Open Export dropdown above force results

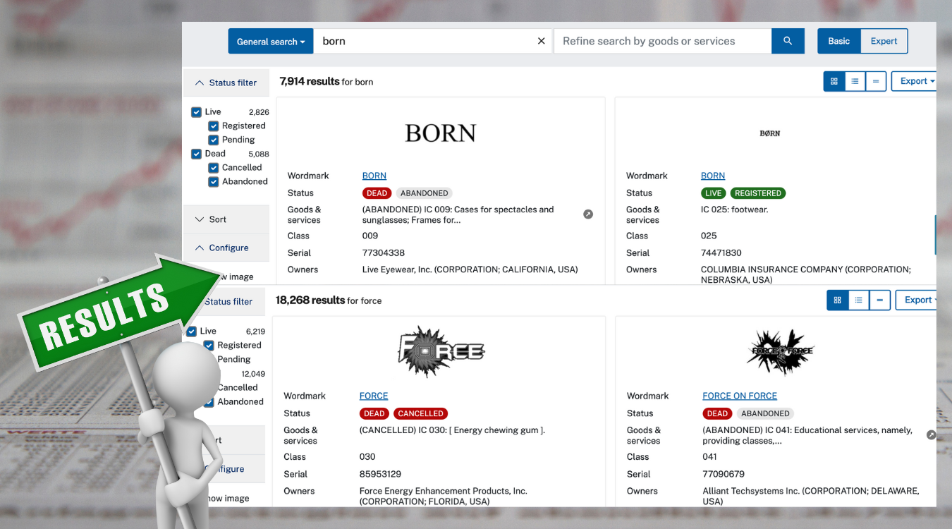916,300
